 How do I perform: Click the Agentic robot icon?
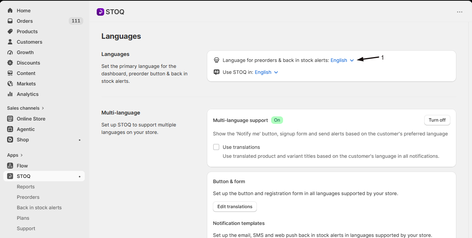click(x=10, y=129)
